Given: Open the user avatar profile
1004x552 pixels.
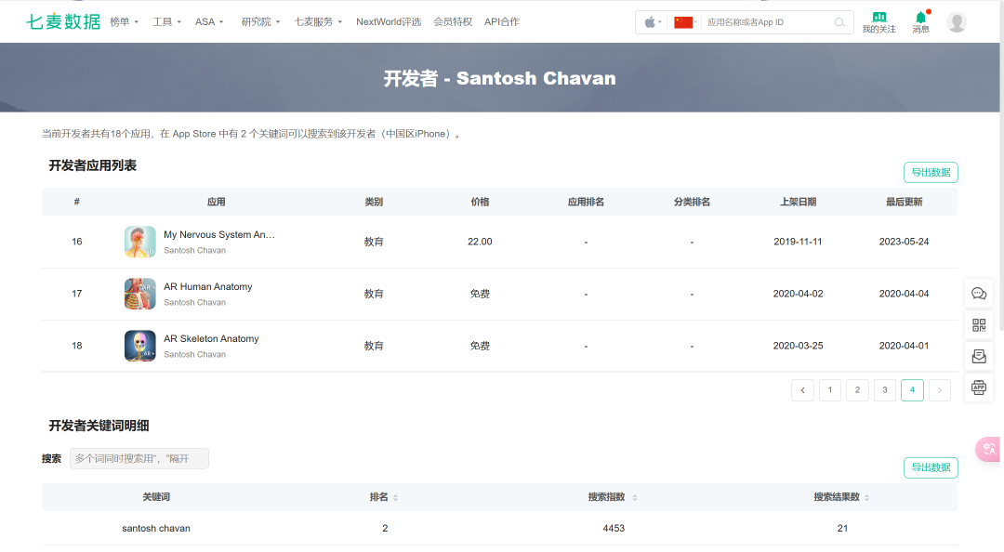Looking at the screenshot, I should tap(957, 21).
